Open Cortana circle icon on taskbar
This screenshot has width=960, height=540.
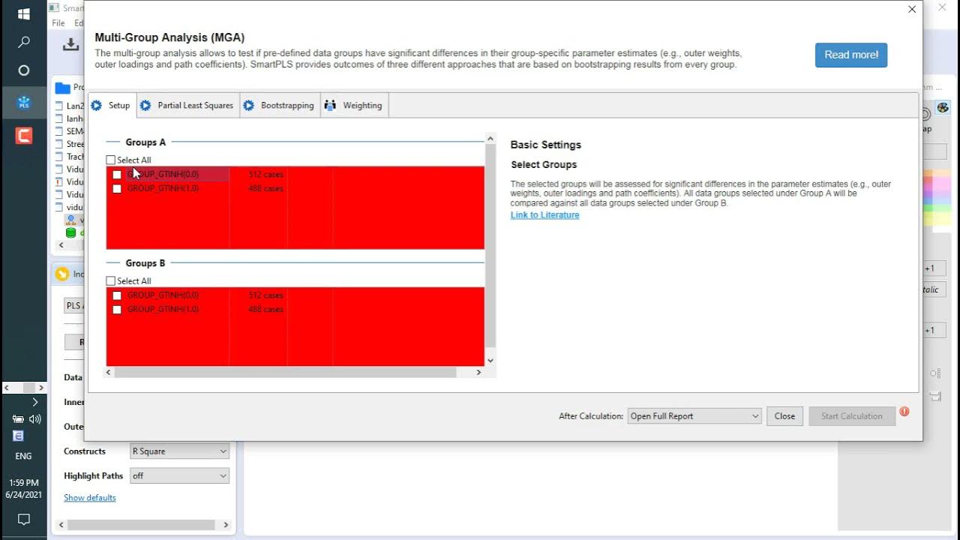coord(23,70)
